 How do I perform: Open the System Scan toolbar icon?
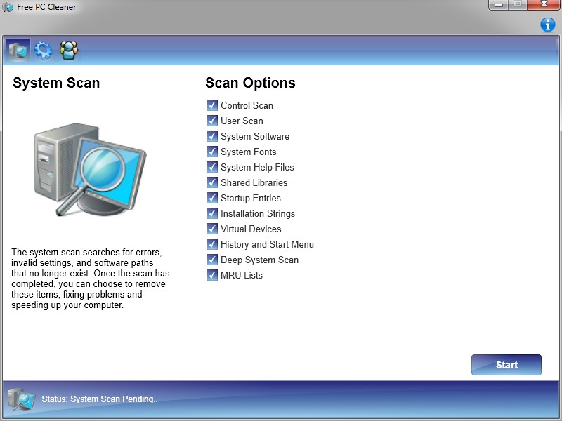pos(18,51)
